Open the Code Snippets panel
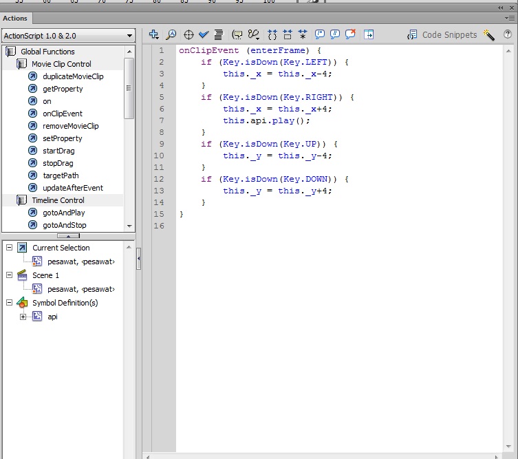 point(442,34)
